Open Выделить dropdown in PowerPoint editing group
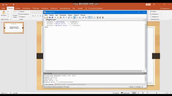 pyautogui.click(x=155, y=17)
